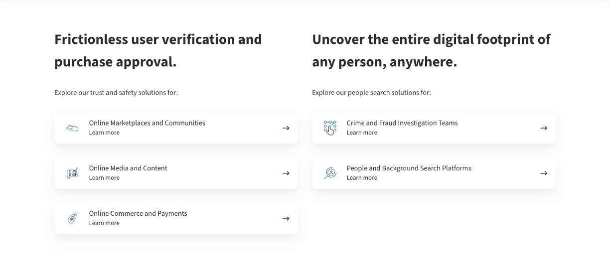Viewport: 610px width, 279px height.
Task: Open Crime and Fraud Investigation Teams title
Action: (x=402, y=123)
